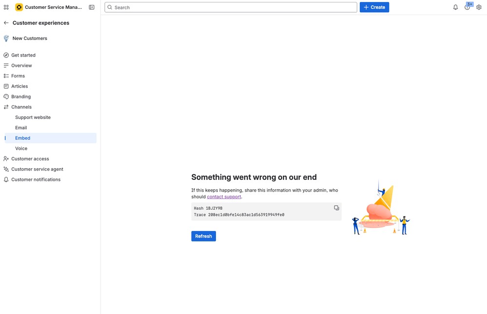487x314 pixels.
Task: Collapse the left navigation panel
Action: (x=92, y=7)
